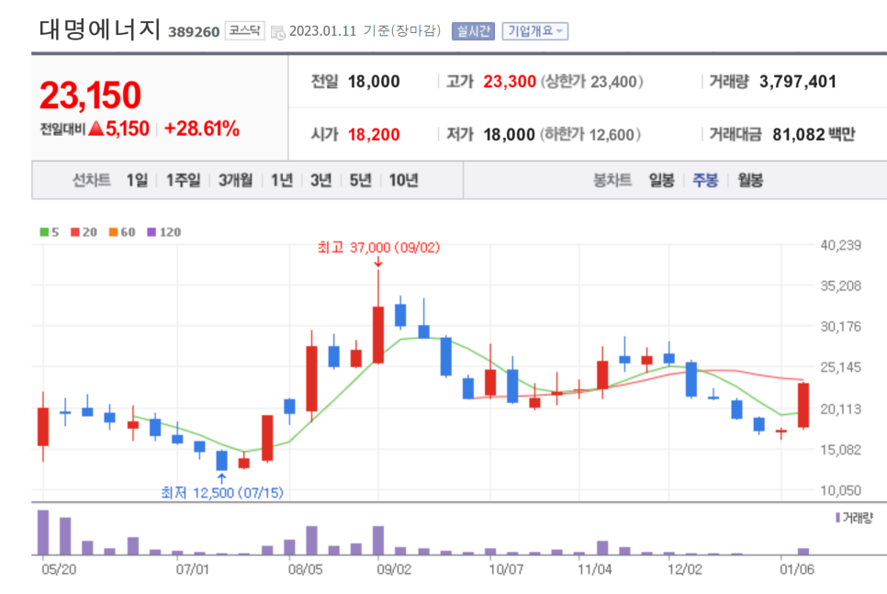
Task: Click the 최고 37,000 (09/02) high marker
Action: (378, 248)
